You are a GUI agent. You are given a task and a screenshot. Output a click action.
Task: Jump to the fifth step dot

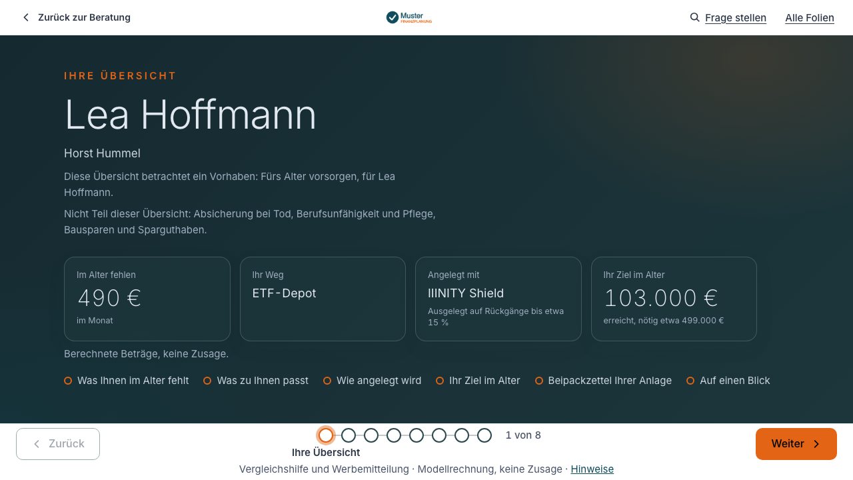pyautogui.click(x=417, y=435)
